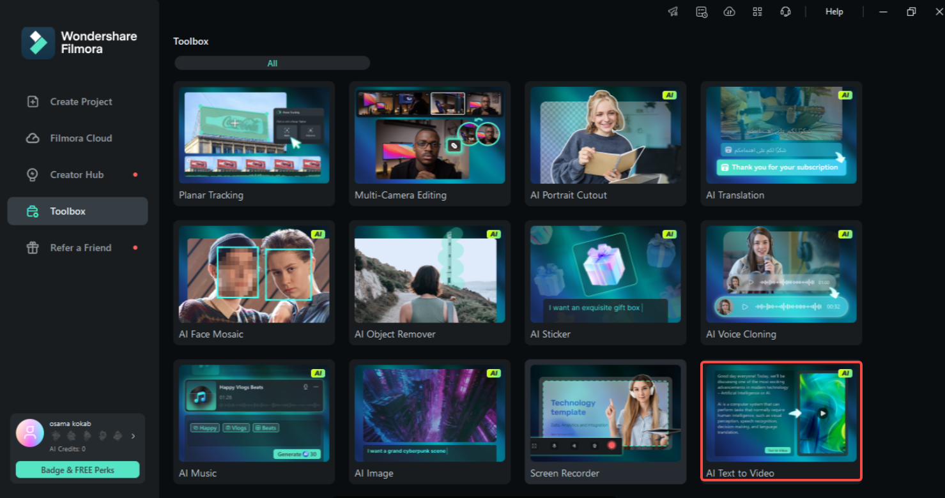Switch to the Toolbox section
Image resolution: width=945 pixels, height=498 pixels.
pos(69,211)
